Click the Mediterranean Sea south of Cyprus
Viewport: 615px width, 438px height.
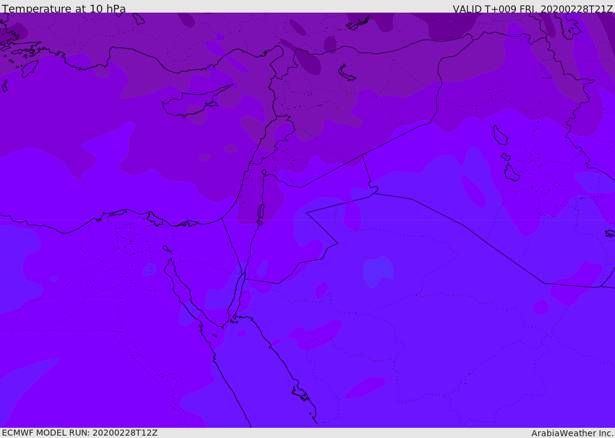[180, 156]
